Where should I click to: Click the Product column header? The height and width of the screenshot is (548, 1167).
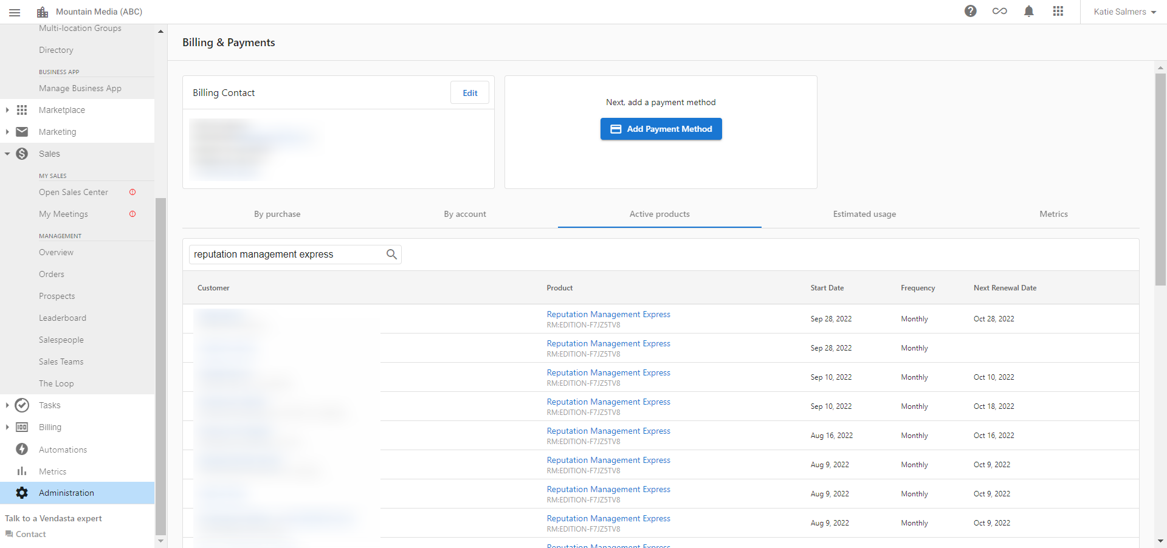pyautogui.click(x=560, y=288)
